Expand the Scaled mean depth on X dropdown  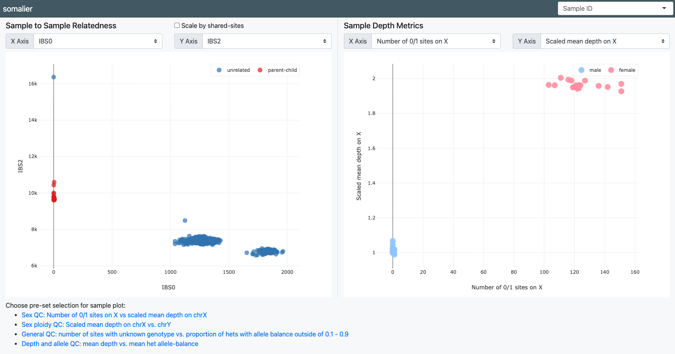pyautogui.click(x=605, y=41)
